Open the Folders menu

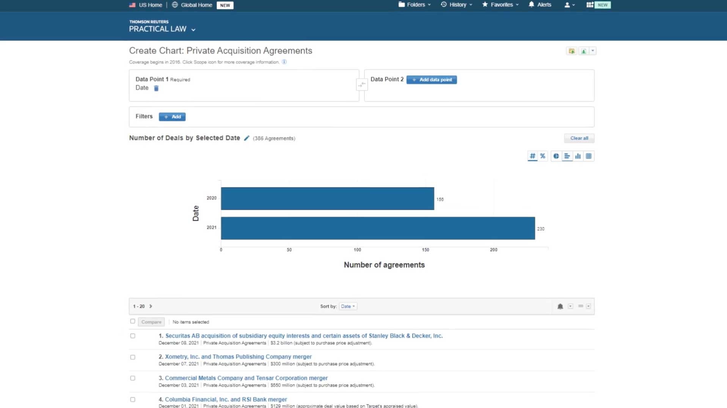[x=415, y=5]
